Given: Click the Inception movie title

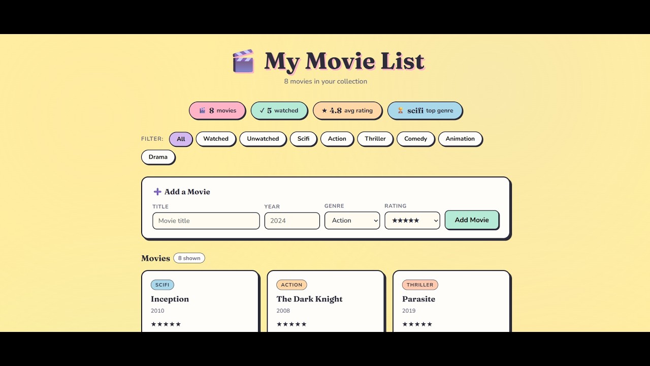Looking at the screenshot, I should point(170,299).
